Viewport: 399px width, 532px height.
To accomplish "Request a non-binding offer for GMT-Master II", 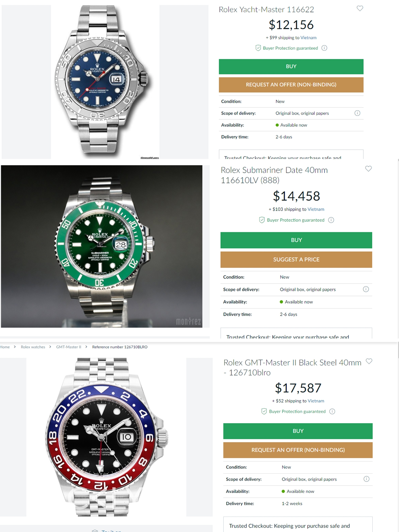I will 298,450.
